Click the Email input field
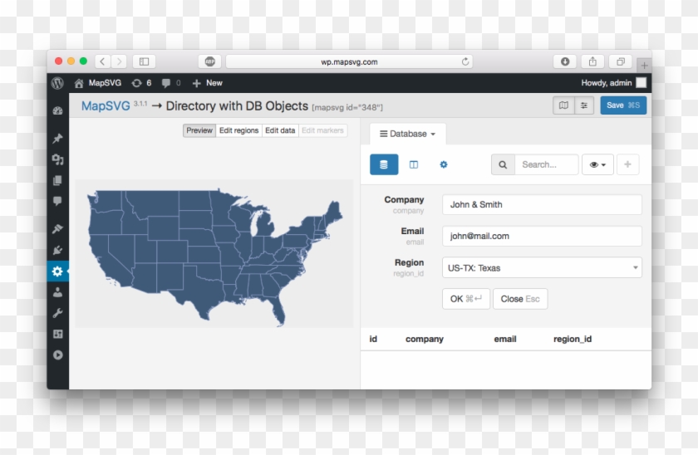This screenshot has height=455, width=698. (542, 236)
